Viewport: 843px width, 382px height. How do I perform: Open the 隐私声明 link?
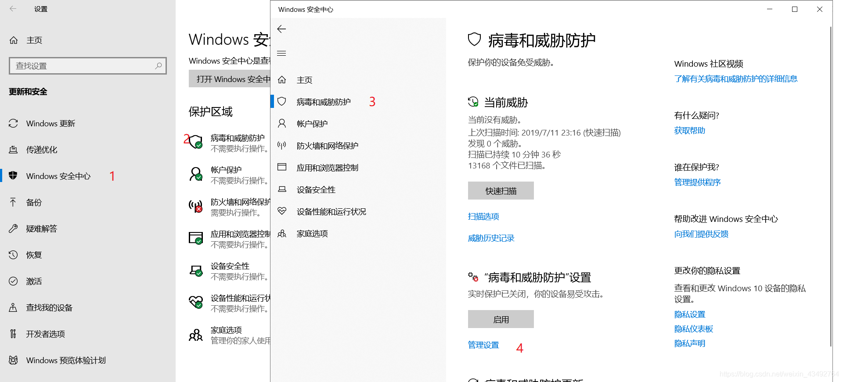(689, 343)
